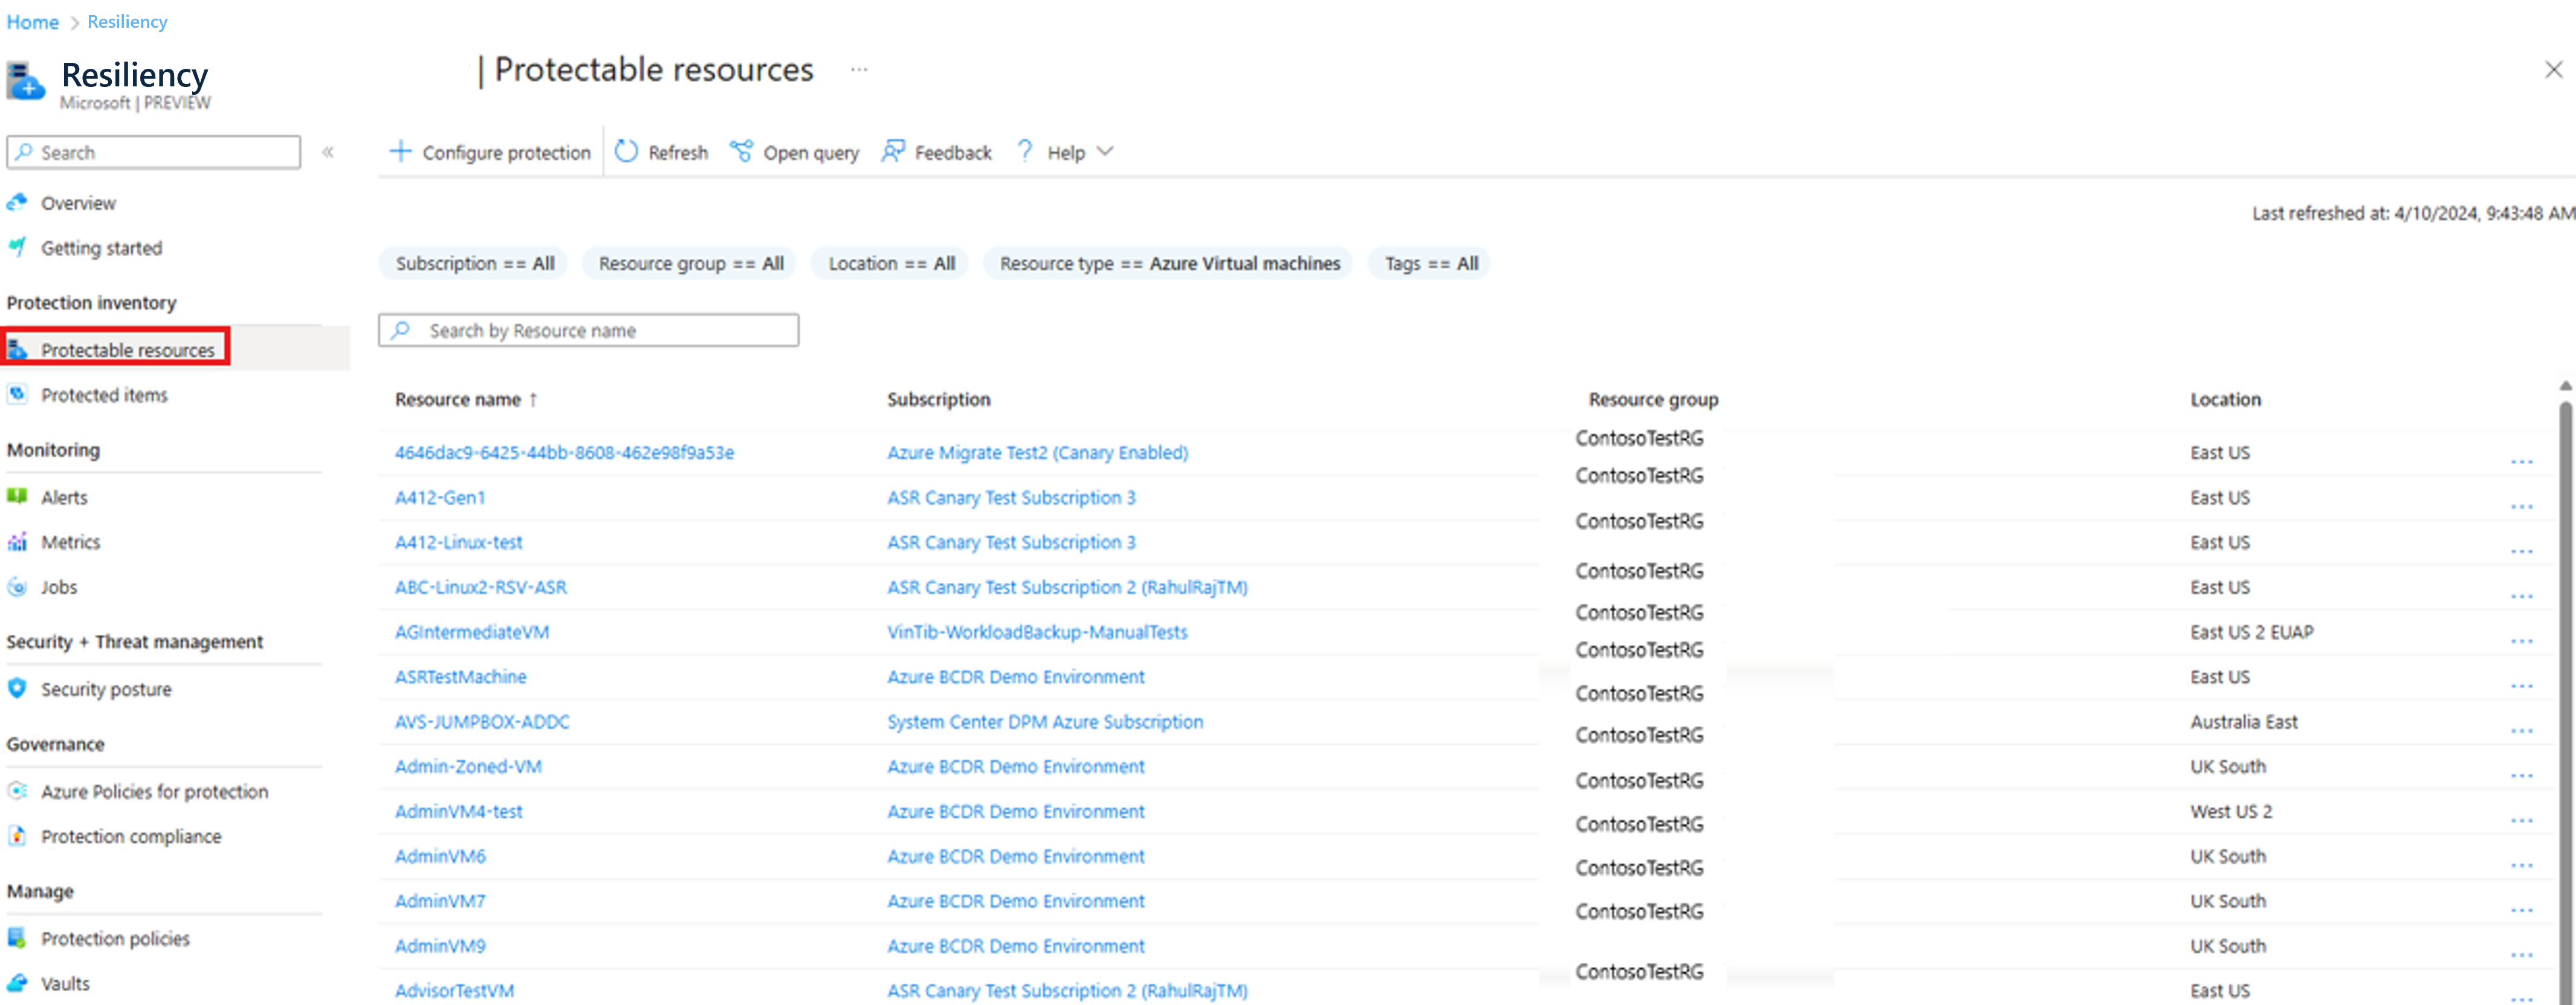Open Security posture shield item
Viewport: 2576px width, 1005px height.
[105, 689]
